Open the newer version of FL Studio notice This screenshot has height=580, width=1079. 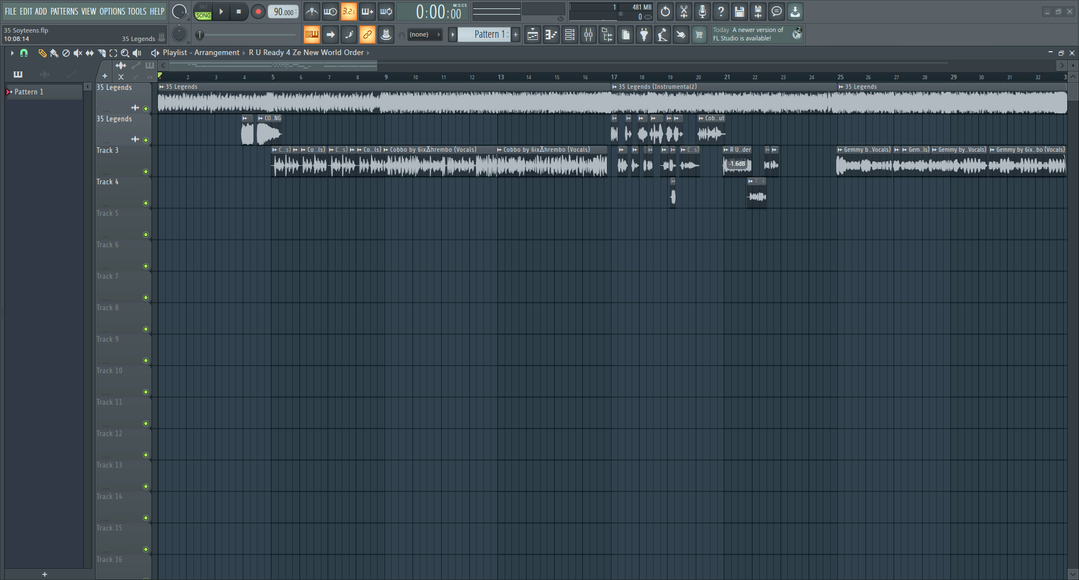(757, 34)
